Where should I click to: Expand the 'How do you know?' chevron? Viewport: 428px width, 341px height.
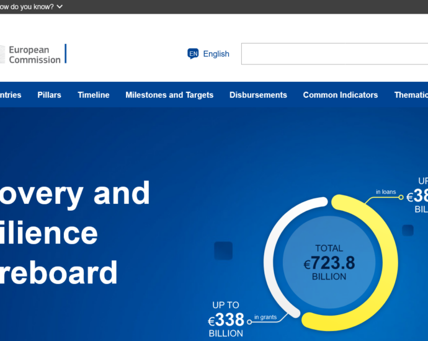[x=60, y=6]
